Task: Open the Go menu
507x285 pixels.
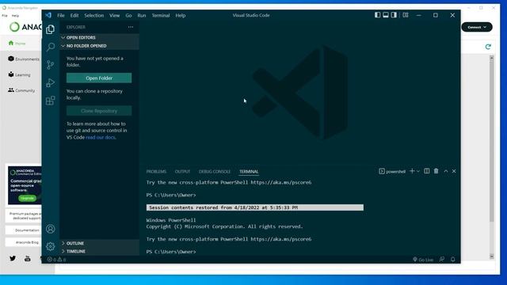Action: pyautogui.click(x=128, y=15)
